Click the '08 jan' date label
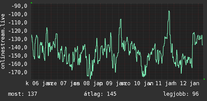This screenshot has width=207, height=101. coord(93,84)
